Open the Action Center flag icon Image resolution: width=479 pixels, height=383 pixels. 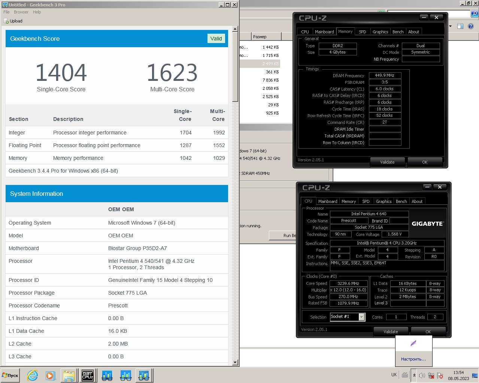(x=440, y=376)
